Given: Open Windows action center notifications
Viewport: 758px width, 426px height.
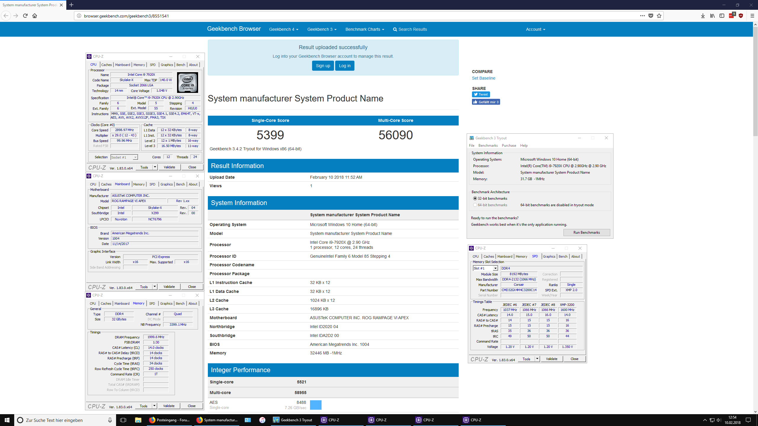Looking at the screenshot, I should tap(748, 420).
